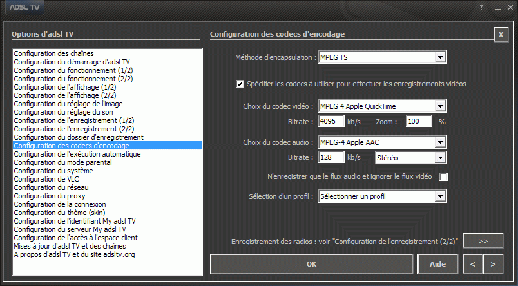
Task: Open help via the question mark icon
Action: tap(481, 7)
